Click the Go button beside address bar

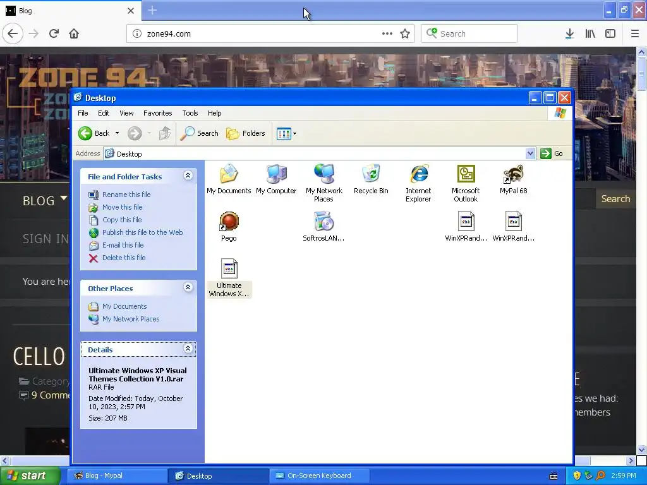[x=552, y=153]
